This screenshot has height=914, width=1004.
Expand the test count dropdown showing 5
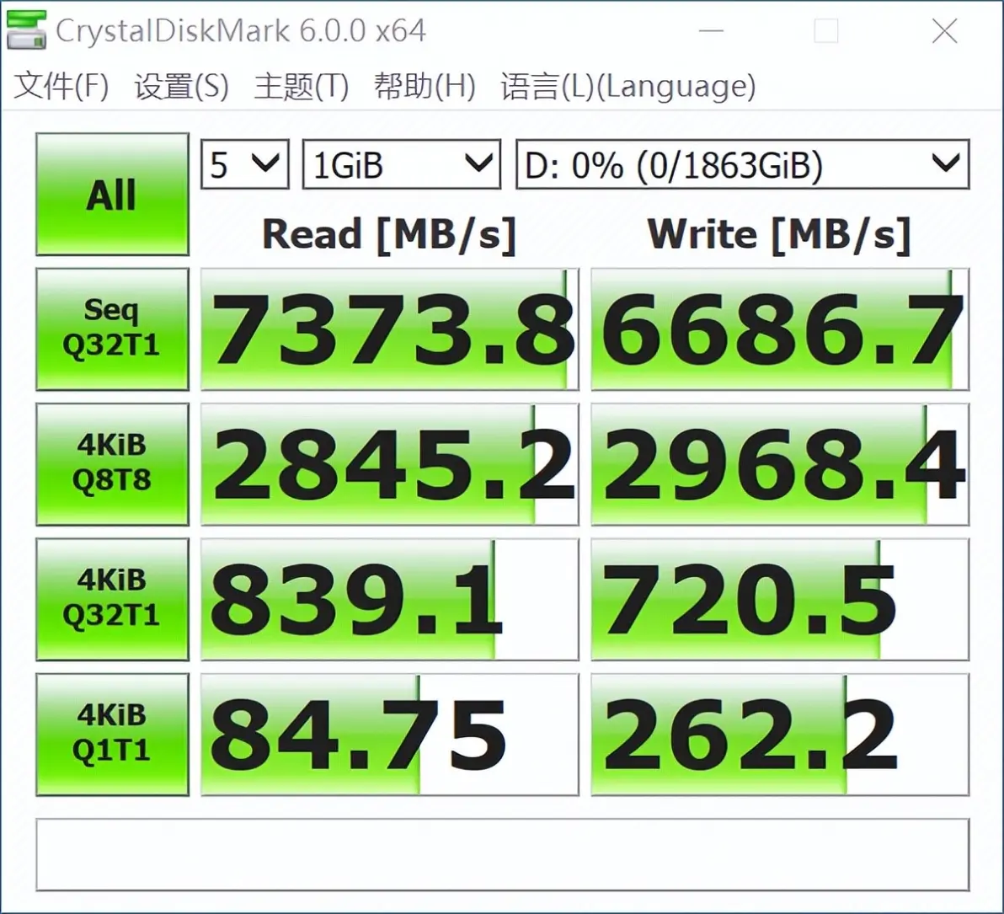coord(244,164)
